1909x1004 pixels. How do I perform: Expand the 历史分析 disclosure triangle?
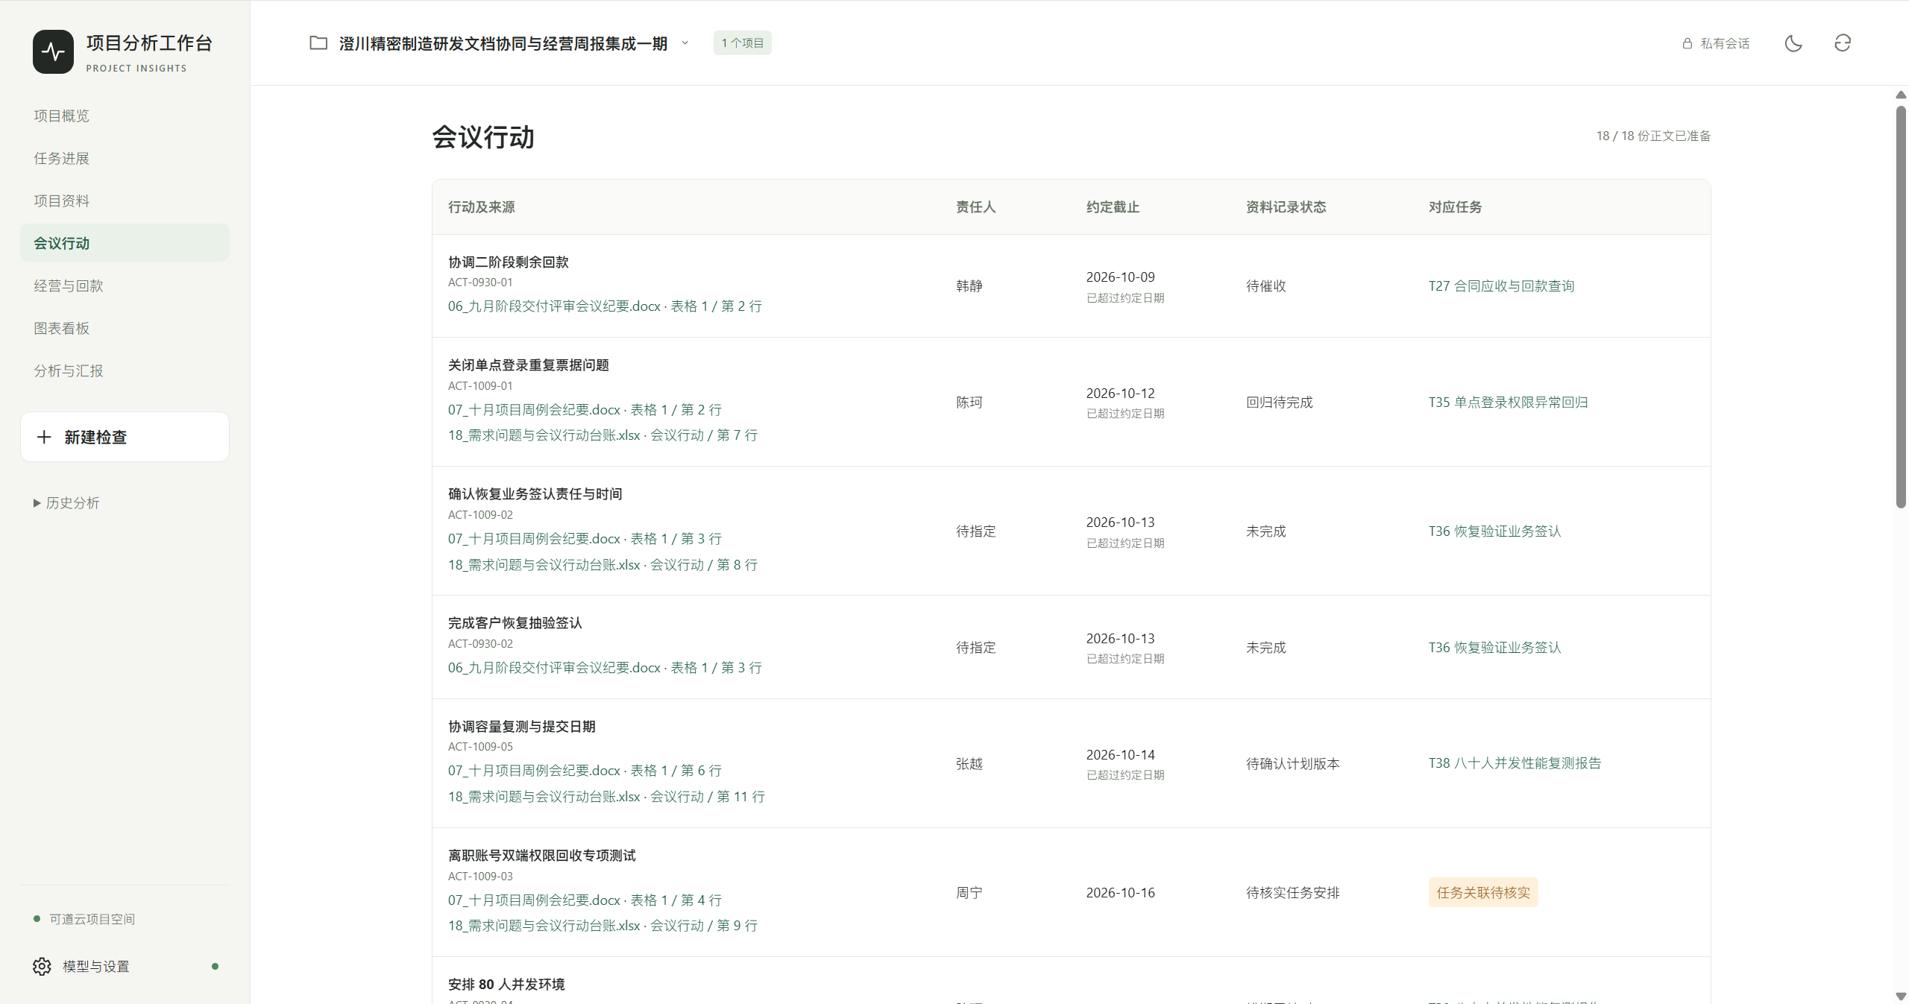click(x=37, y=503)
